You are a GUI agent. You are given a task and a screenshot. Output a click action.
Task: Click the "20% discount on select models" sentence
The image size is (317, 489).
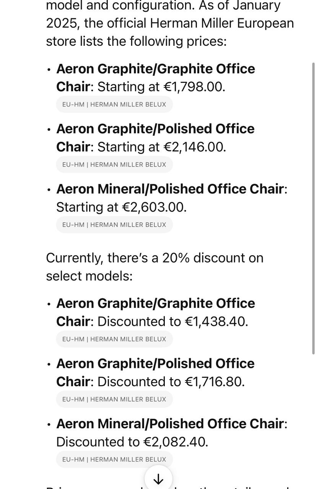(154, 266)
